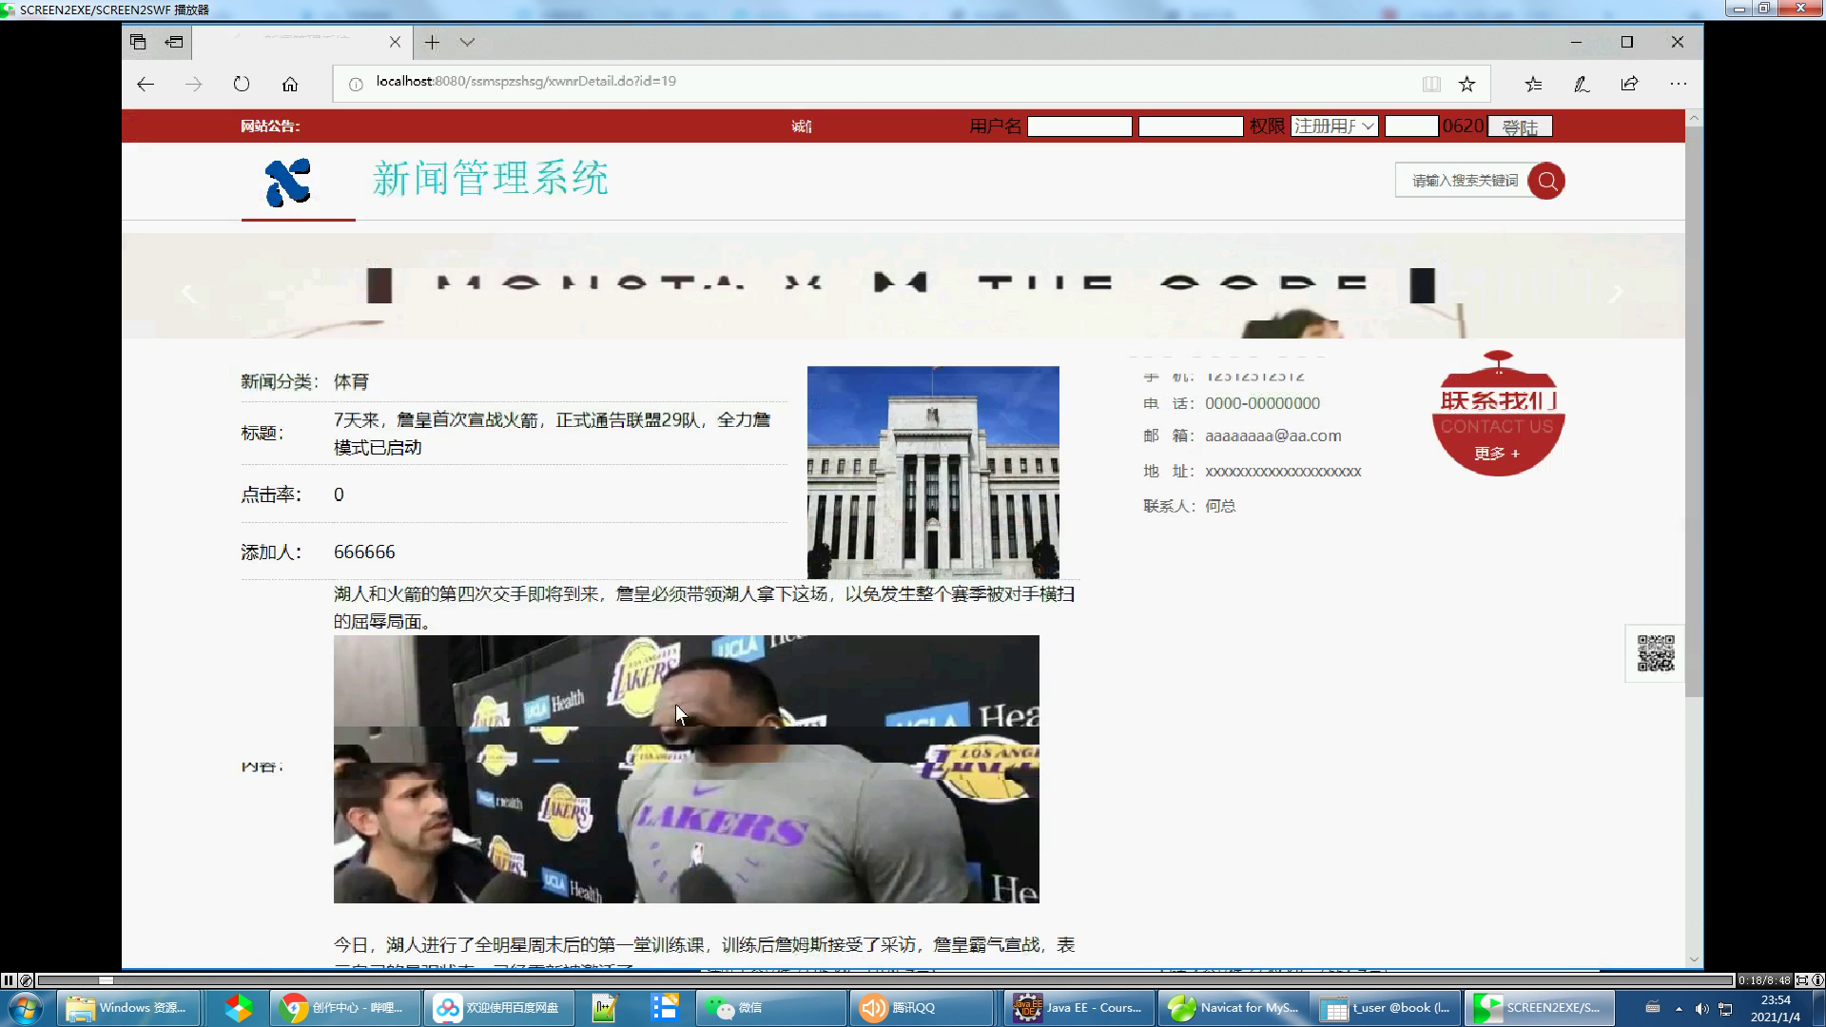The height and width of the screenshot is (1027, 1826).
Task: Click the share page icon
Action: tap(1629, 84)
